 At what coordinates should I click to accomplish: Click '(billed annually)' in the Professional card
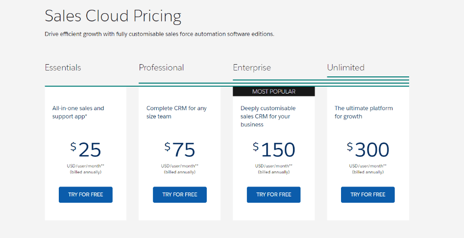point(180,172)
